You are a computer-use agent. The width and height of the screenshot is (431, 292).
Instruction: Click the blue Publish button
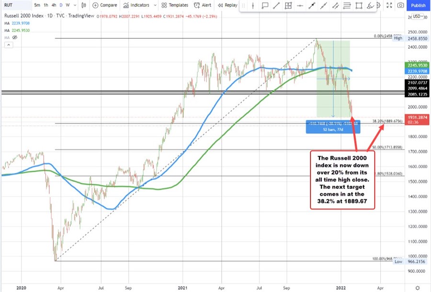(x=418, y=5)
